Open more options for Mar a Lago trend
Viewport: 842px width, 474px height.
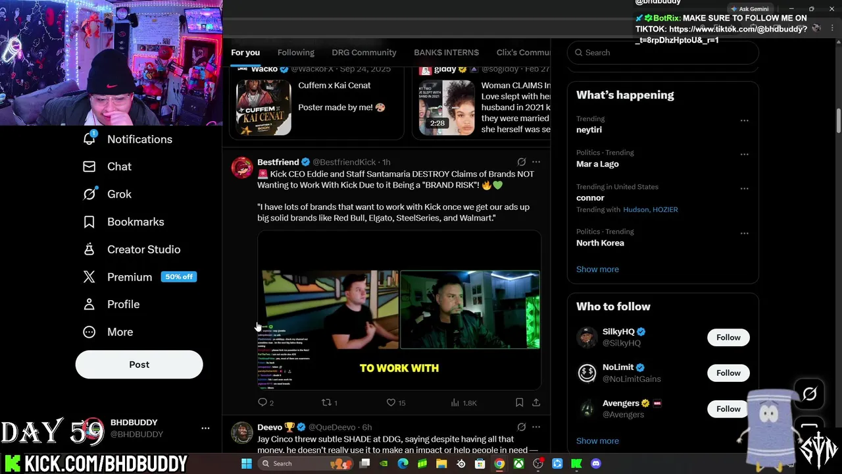point(744,154)
